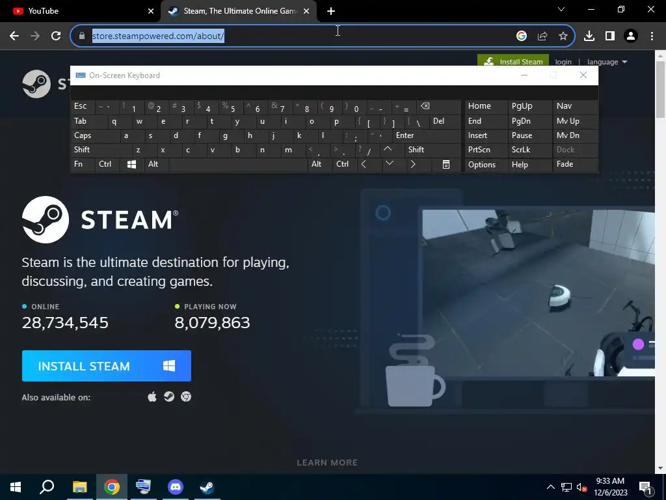Click the Options key on keyboard
This screenshot has width=666, height=500.
click(486, 165)
